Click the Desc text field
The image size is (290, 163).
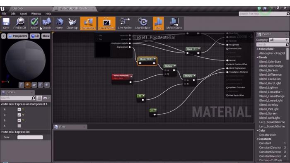pyautogui.click(x=30, y=137)
